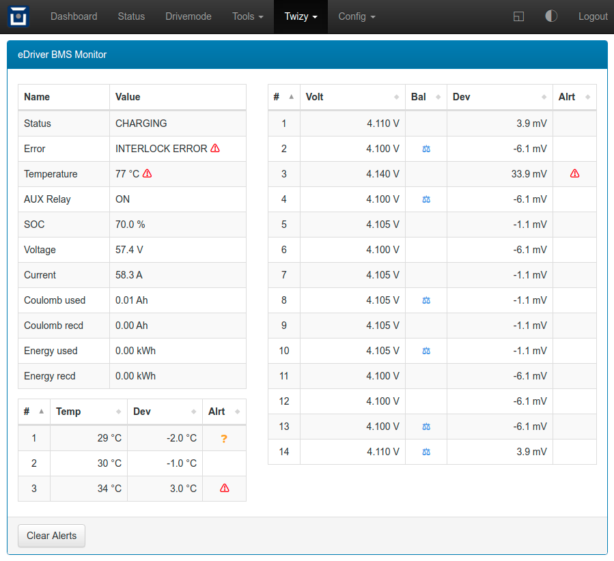This screenshot has height=561, width=614.
Task: Click sensor 3 temperature alert triangle
Action: tap(225, 488)
